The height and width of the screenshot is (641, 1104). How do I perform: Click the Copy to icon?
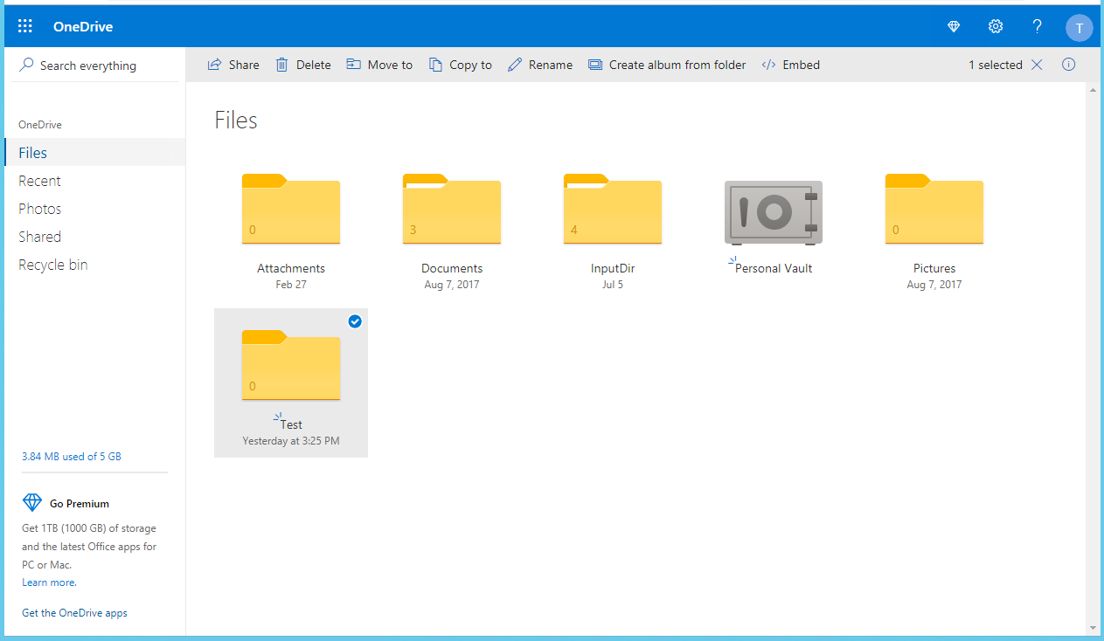[x=435, y=64]
